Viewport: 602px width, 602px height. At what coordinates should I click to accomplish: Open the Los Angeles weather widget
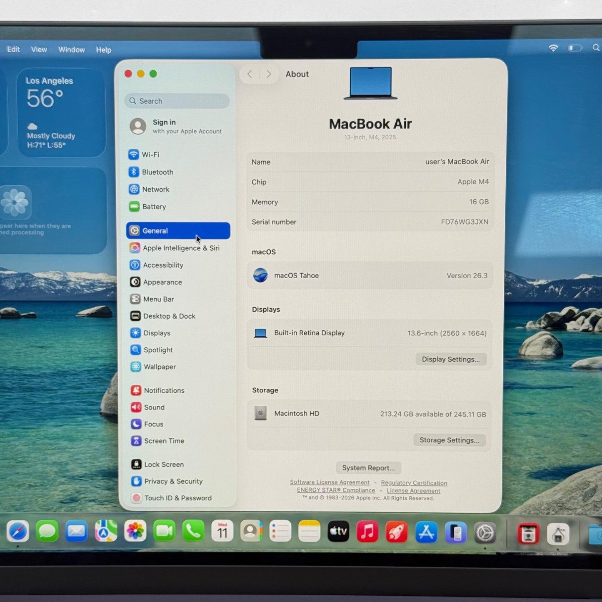(x=61, y=112)
